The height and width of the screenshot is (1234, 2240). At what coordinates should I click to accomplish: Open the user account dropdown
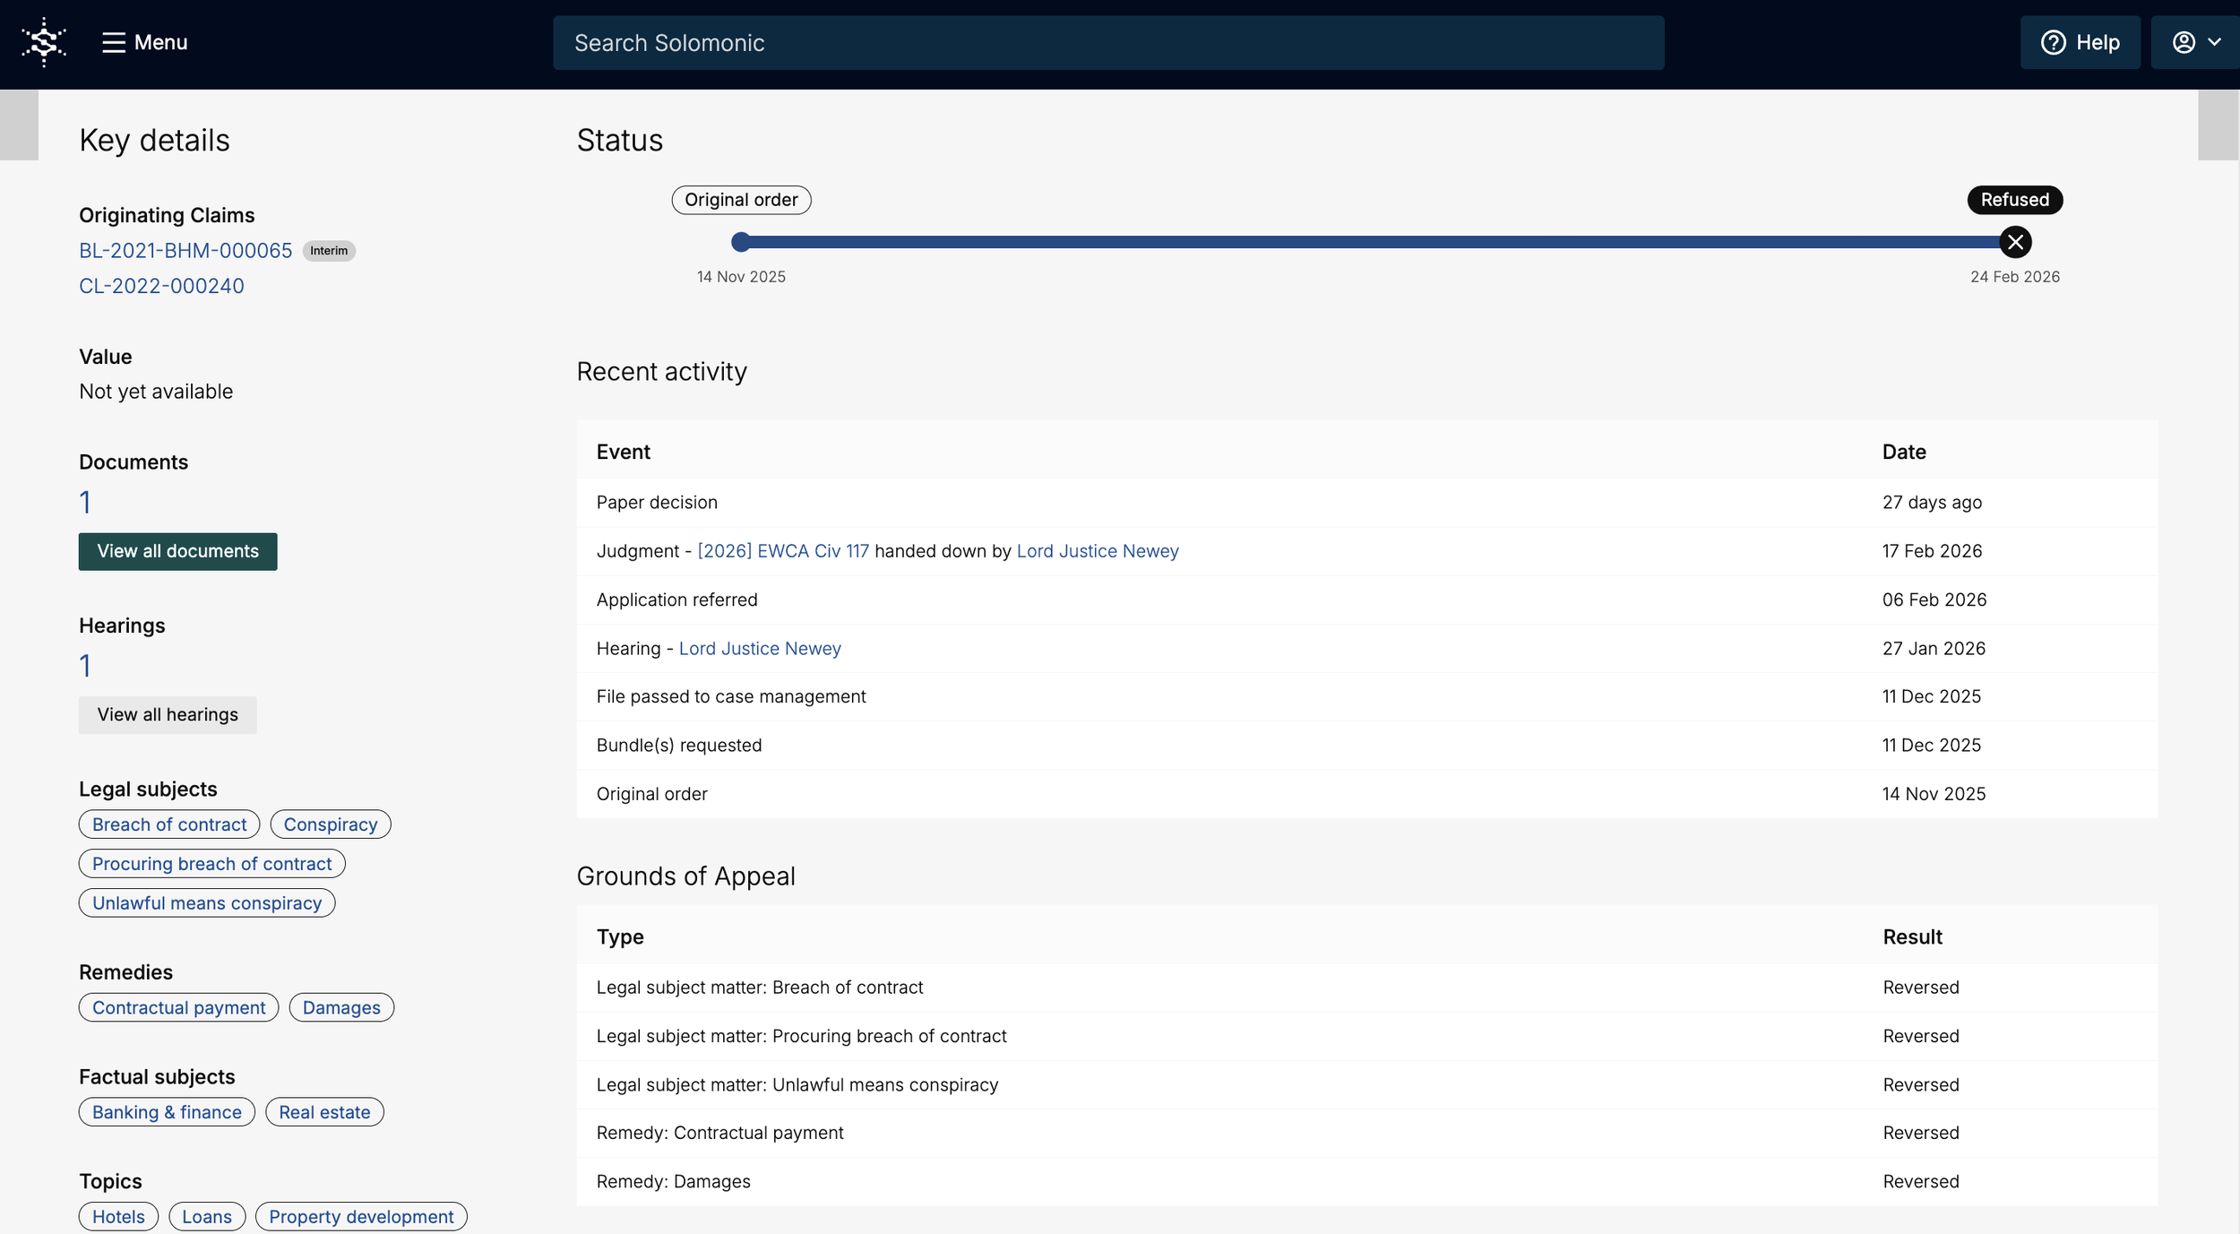[2195, 42]
